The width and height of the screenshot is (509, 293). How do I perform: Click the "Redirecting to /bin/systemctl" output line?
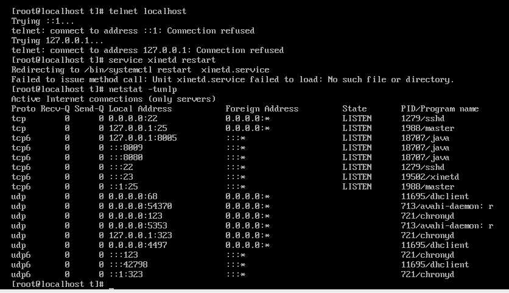140,69
